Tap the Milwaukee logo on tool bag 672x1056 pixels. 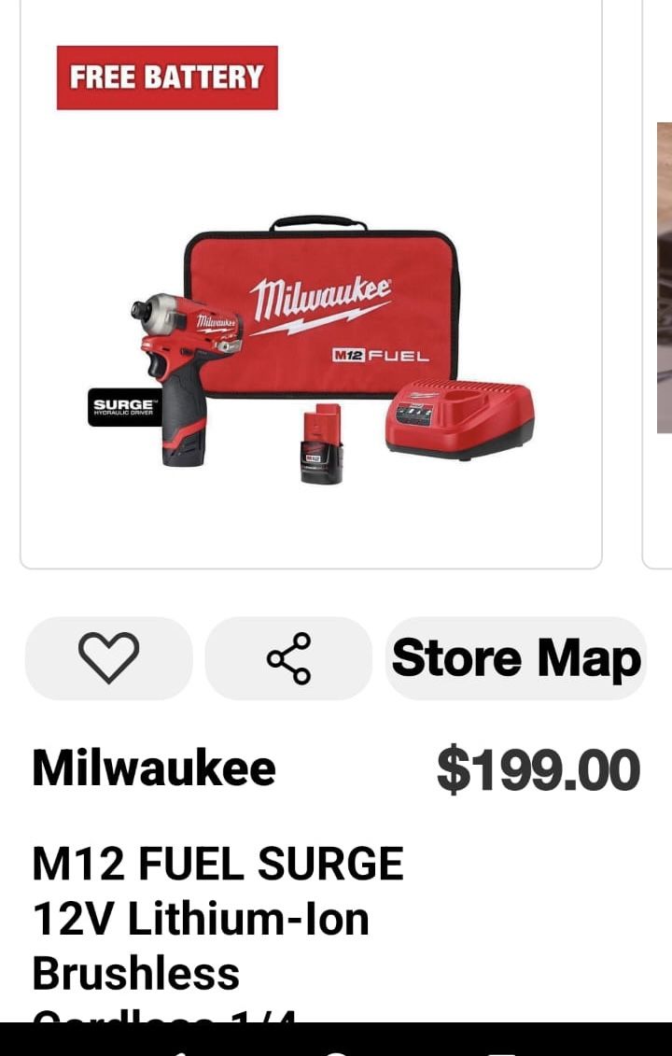point(320,304)
